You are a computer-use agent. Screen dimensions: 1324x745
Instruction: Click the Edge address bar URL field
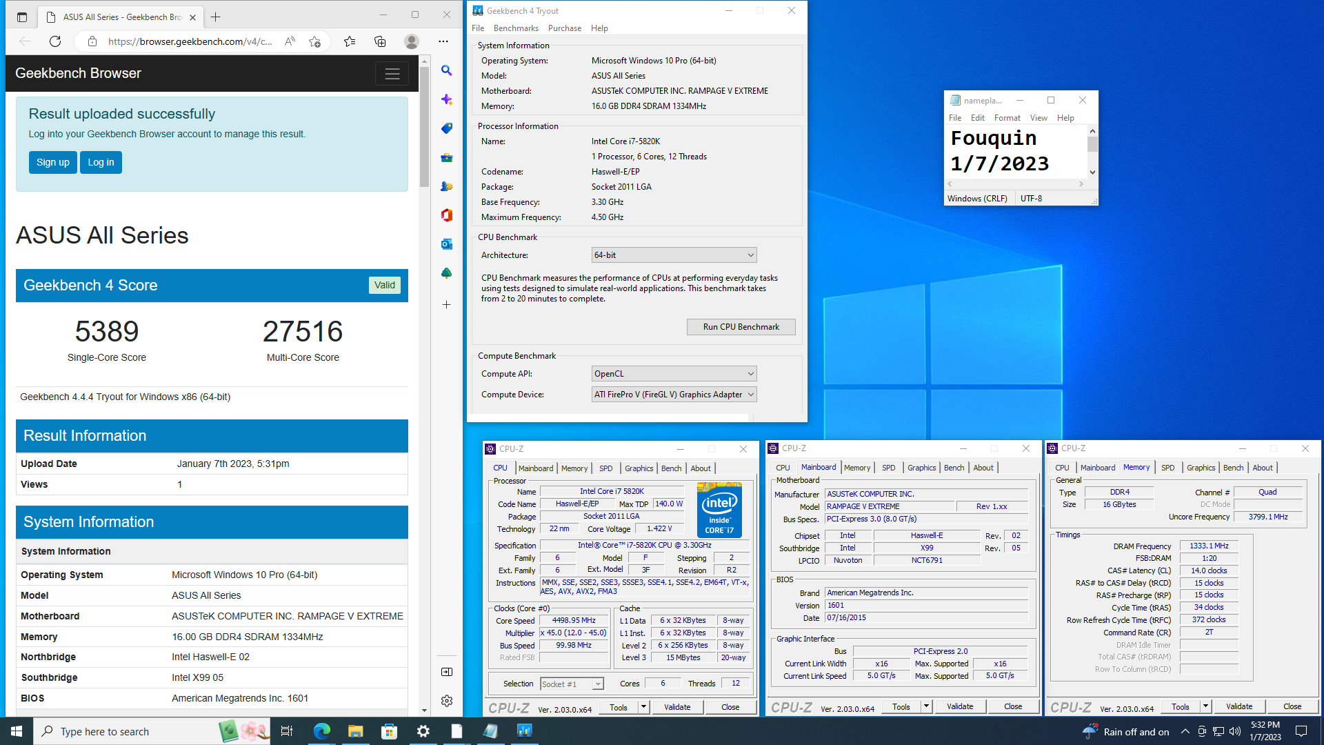pyautogui.click(x=190, y=41)
